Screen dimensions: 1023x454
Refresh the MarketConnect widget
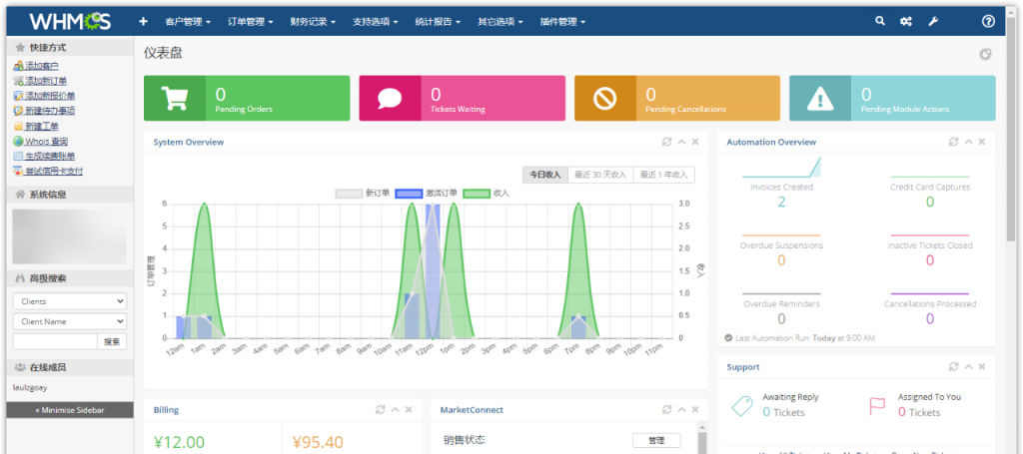point(666,410)
